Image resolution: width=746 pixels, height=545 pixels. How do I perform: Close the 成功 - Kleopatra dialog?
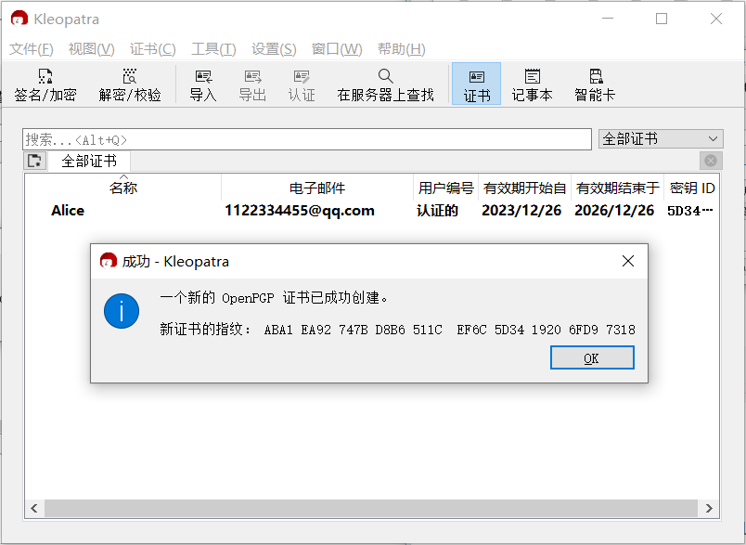tap(628, 261)
